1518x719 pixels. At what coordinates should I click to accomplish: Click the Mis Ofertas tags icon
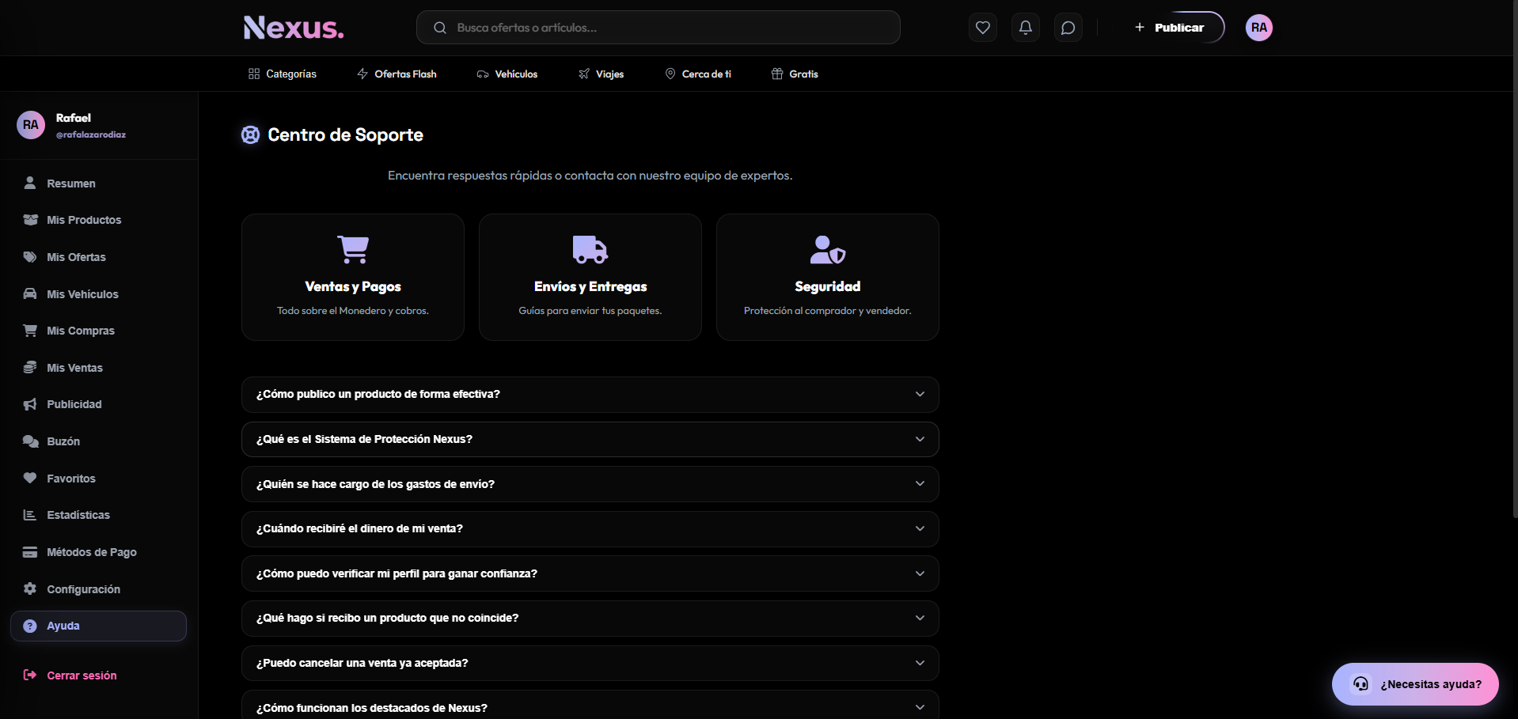click(x=30, y=257)
